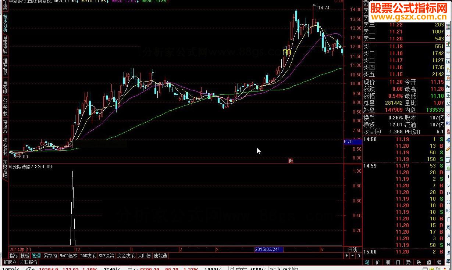The image size is (452, 270).
Task: Click the 6.09 low price label
Action: pos(24,157)
